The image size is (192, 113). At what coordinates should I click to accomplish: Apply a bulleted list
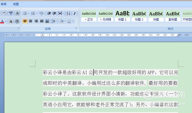click(x=25, y=13)
